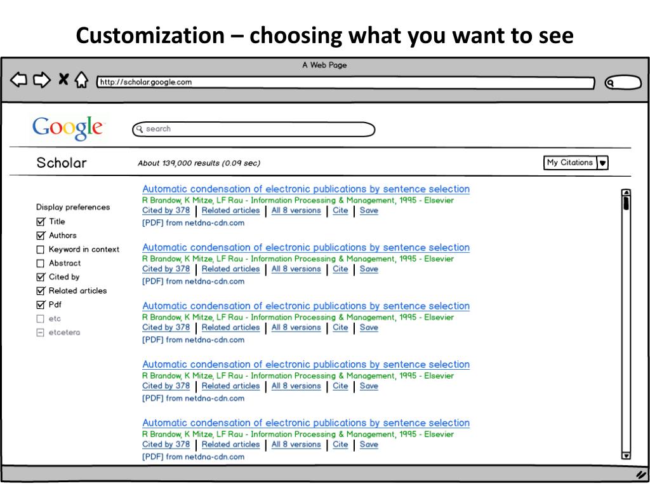This screenshot has height=488, width=650.
Task: Click the 'A Web Page' window title
Action: point(324,65)
